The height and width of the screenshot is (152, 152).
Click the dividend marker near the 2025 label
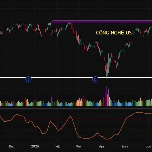tap(28, 80)
